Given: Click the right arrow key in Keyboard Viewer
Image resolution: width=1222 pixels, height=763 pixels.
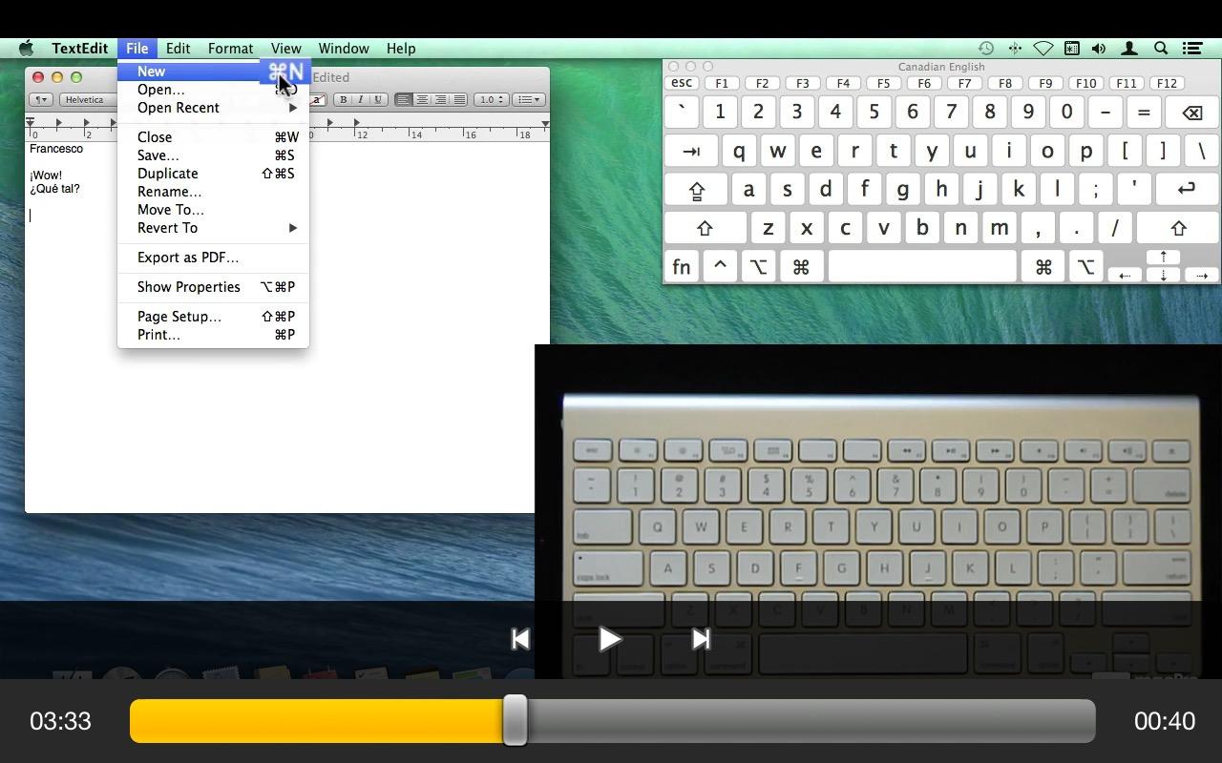Looking at the screenshot, I should tap(1201, 275).
